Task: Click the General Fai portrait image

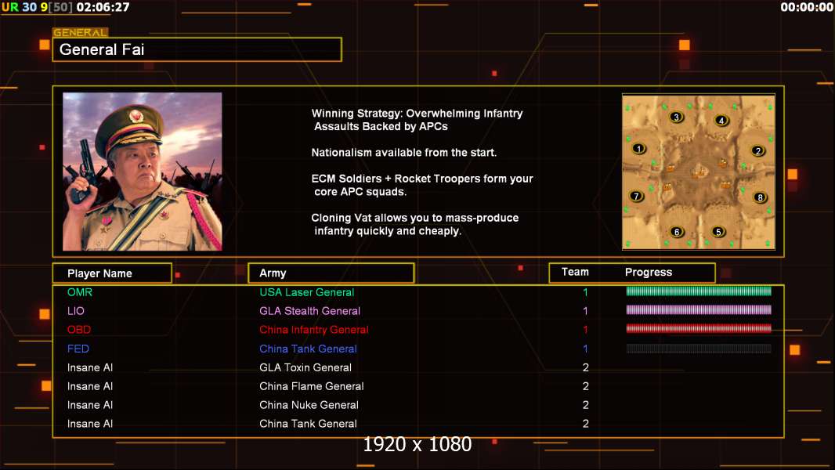Action: click(143, 172)
